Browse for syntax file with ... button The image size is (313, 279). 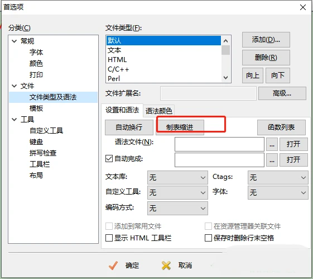click(272, 144)
